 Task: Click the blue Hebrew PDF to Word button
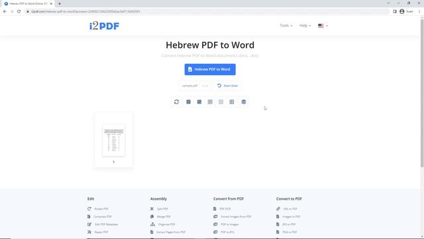(210, 69)
